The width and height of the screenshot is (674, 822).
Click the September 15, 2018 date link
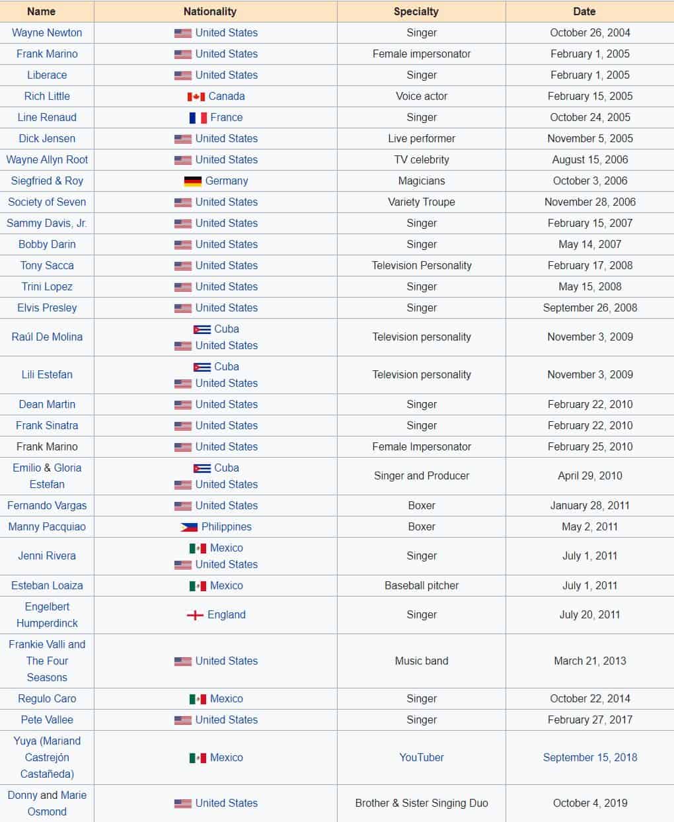point(590,757)
